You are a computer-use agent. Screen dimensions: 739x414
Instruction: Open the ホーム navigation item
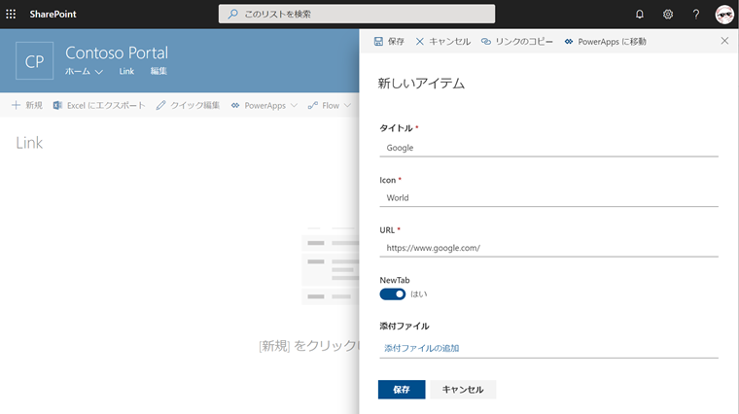[78, 71]
